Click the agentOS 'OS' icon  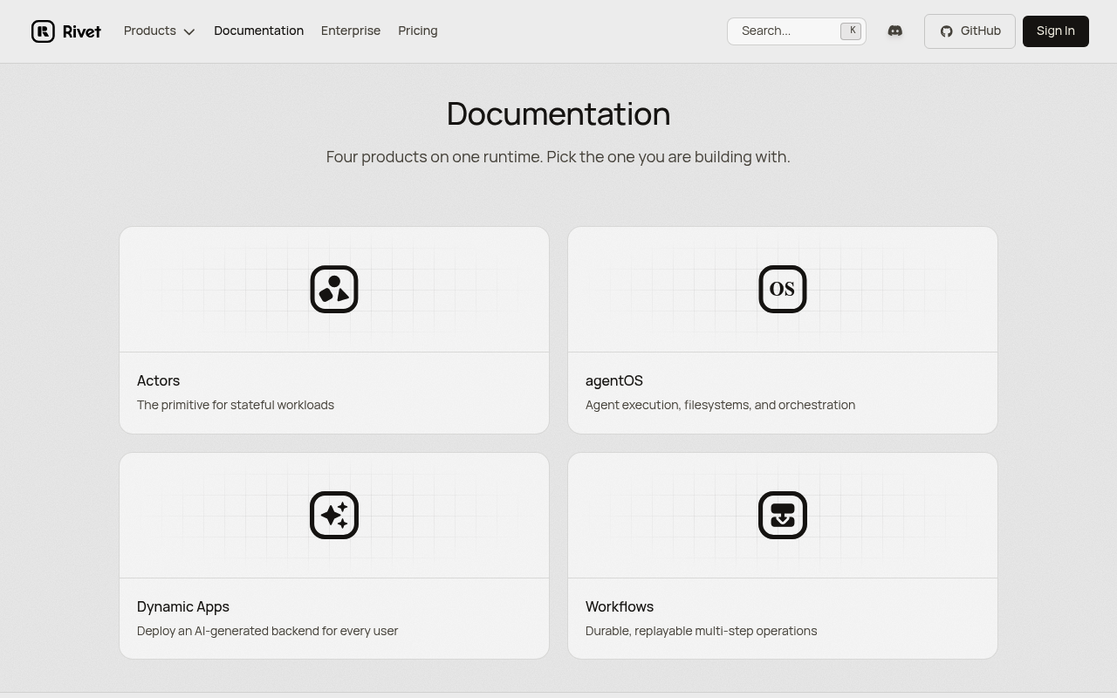click(x=783, y=289)
